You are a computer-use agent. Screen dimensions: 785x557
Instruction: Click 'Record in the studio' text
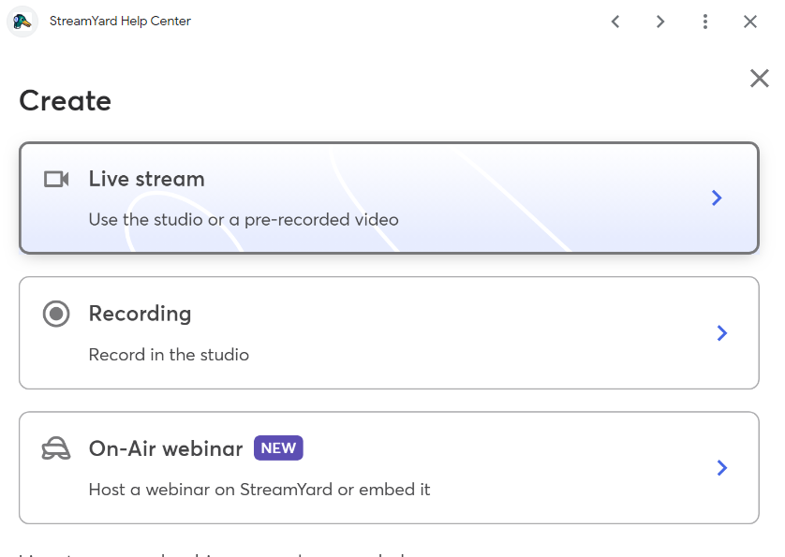169,355
